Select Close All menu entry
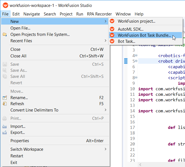 click(55, 56)
